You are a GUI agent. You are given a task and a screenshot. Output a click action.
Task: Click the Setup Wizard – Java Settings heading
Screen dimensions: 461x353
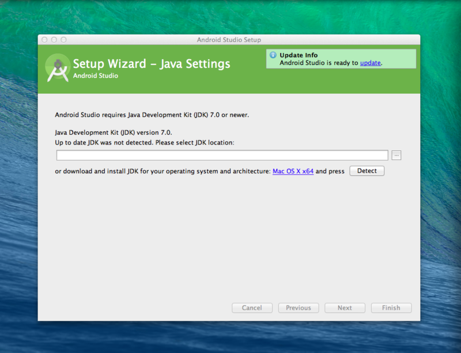pos(152,64)
